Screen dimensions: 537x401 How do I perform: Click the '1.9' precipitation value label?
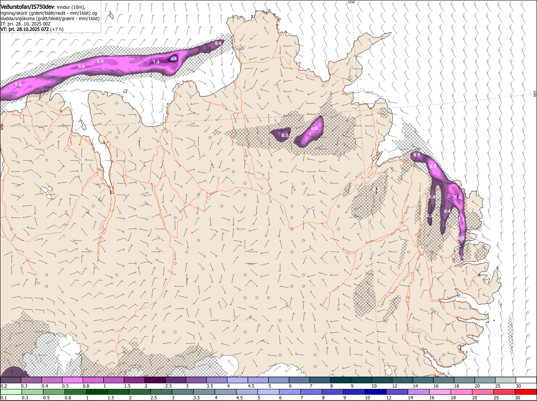(156, 62)
